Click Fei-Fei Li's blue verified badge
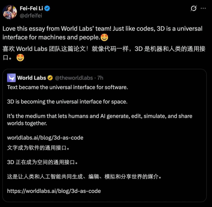This screenshot has height=207, width=212. (x=47, y=8)
